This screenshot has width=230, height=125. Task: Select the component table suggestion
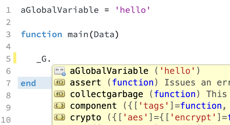[x=141, y=106]
